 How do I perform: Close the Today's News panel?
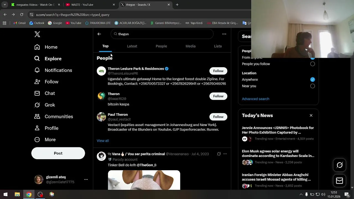(311, 116)
